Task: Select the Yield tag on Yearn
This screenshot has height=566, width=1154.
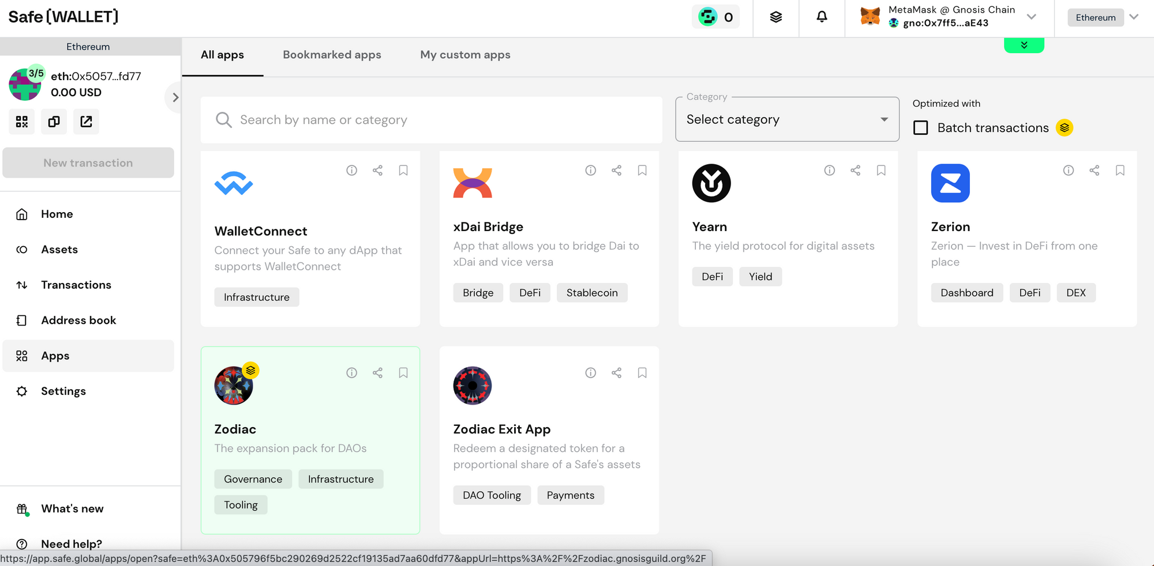Action: 760,277
